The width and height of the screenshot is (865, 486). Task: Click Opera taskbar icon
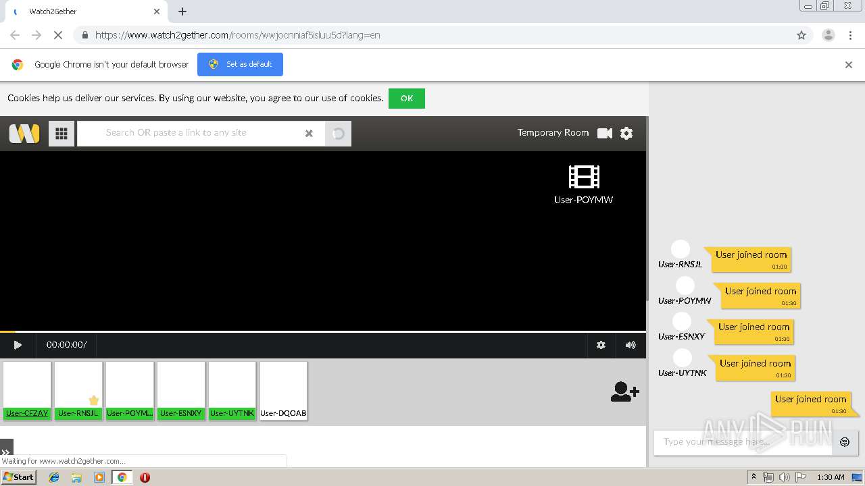145,477
